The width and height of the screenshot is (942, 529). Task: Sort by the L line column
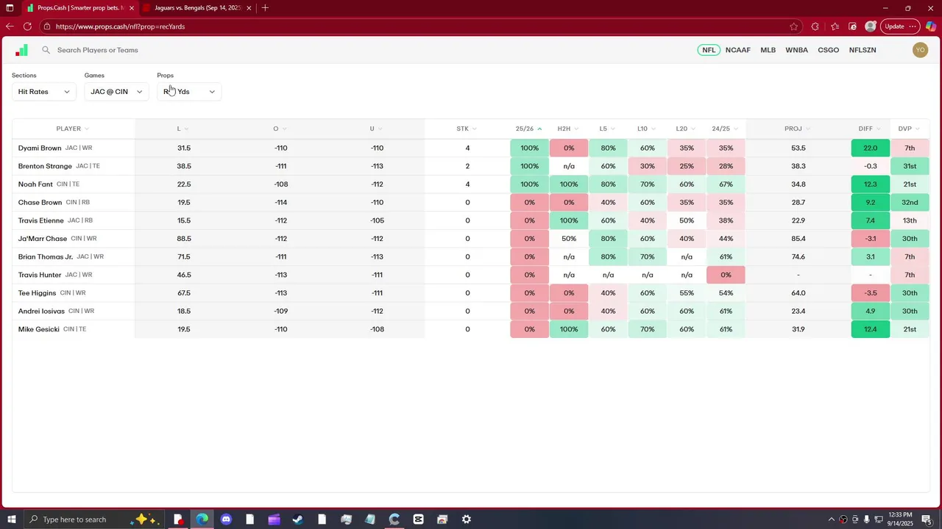[183, 129]
